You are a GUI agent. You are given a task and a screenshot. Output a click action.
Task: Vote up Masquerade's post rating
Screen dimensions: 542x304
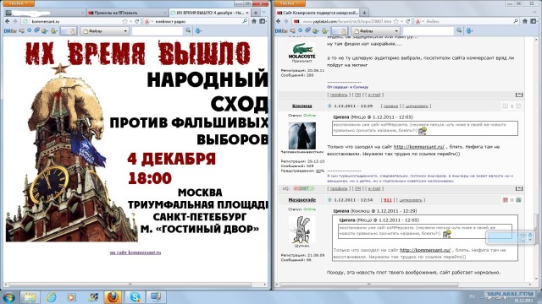518,200
